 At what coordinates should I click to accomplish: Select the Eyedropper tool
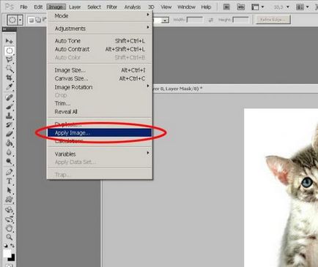pyautogui.click(x=10, y=87)
